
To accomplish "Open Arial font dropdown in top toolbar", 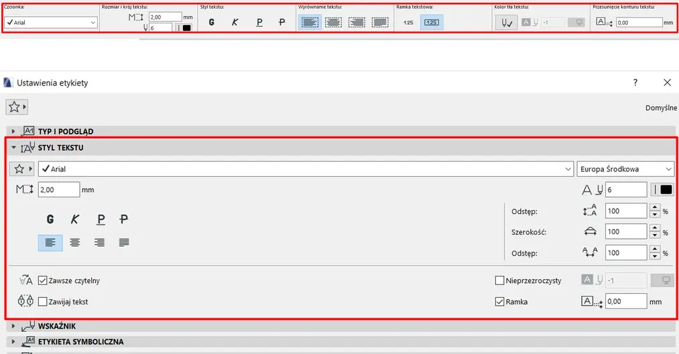I will (x=51, y=23).
